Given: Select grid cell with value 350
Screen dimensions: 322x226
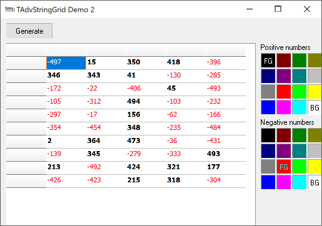Looking at the screenshot, I should 146,63.
